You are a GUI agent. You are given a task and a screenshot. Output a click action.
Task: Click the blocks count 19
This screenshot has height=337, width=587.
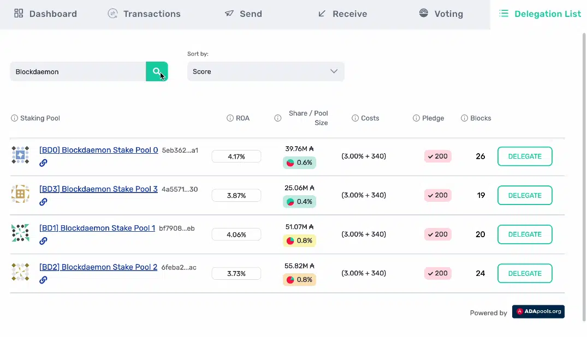481,195
